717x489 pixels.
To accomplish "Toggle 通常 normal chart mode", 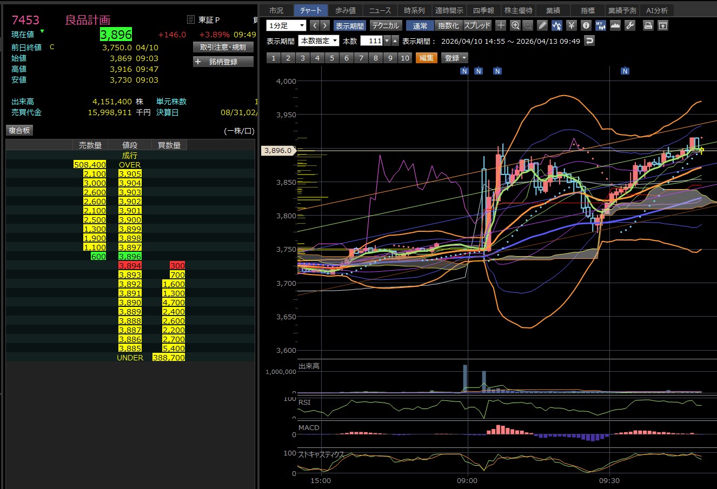I will point(420,25).
